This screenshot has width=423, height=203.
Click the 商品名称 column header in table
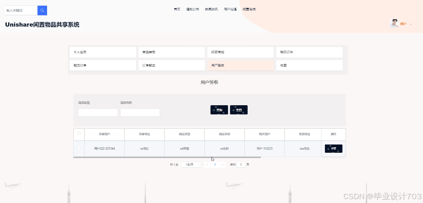coord(224,134)
